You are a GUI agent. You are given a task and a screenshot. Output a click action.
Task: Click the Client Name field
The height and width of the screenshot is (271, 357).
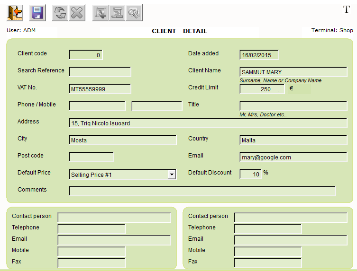tap(293, 72)
